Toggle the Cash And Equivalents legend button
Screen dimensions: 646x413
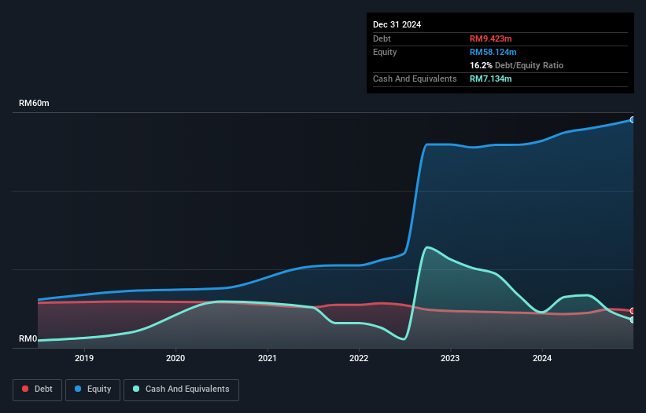pyautogui.click(x=181, y=389)
